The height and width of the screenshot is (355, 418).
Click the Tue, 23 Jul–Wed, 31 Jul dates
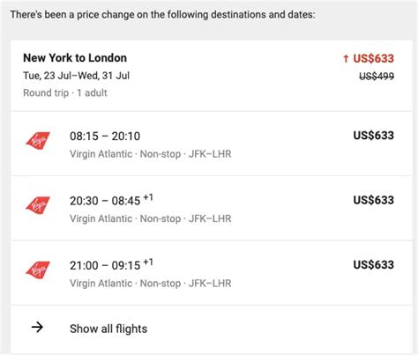(77, 76)
